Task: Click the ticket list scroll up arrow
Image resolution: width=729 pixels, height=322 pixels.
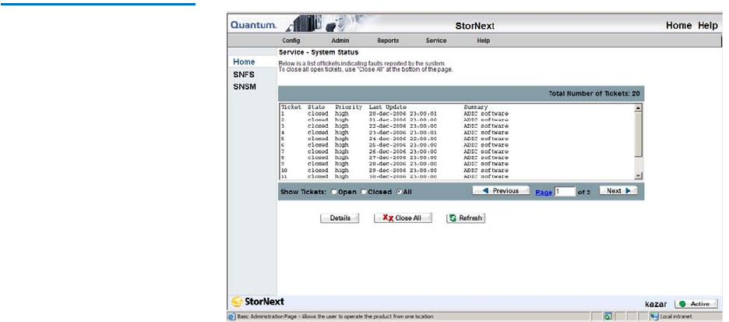Action: click(x=639, y=108)
